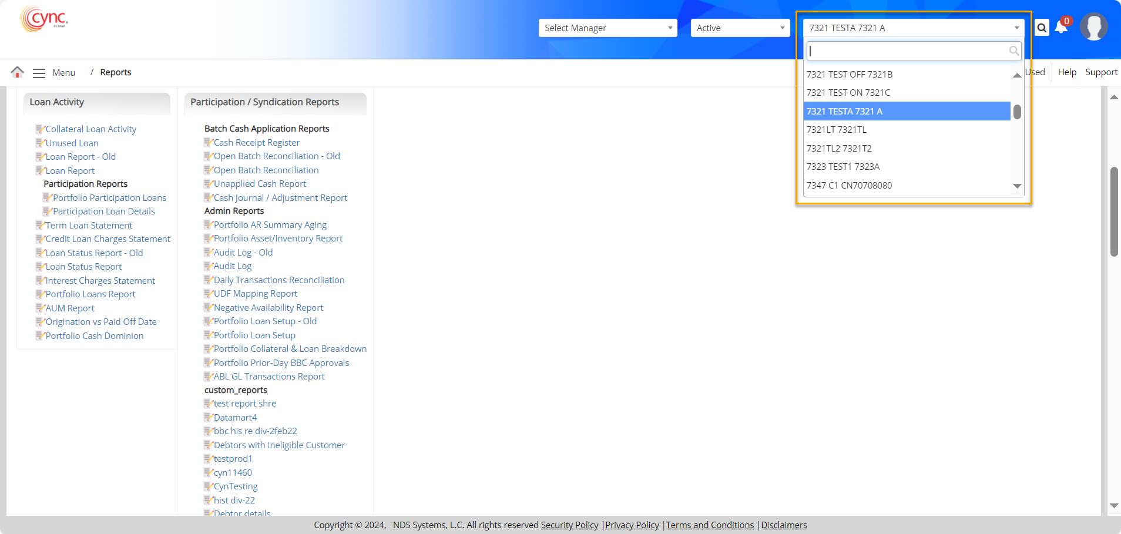Open the hamburger Menu icon
Viewport: 1121px width, 534px height.
pos(39,73)
